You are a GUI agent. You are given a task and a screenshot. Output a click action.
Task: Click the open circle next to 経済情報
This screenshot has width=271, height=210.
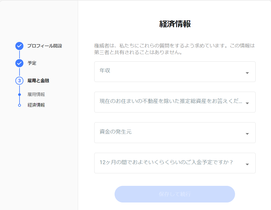[19, 105]
